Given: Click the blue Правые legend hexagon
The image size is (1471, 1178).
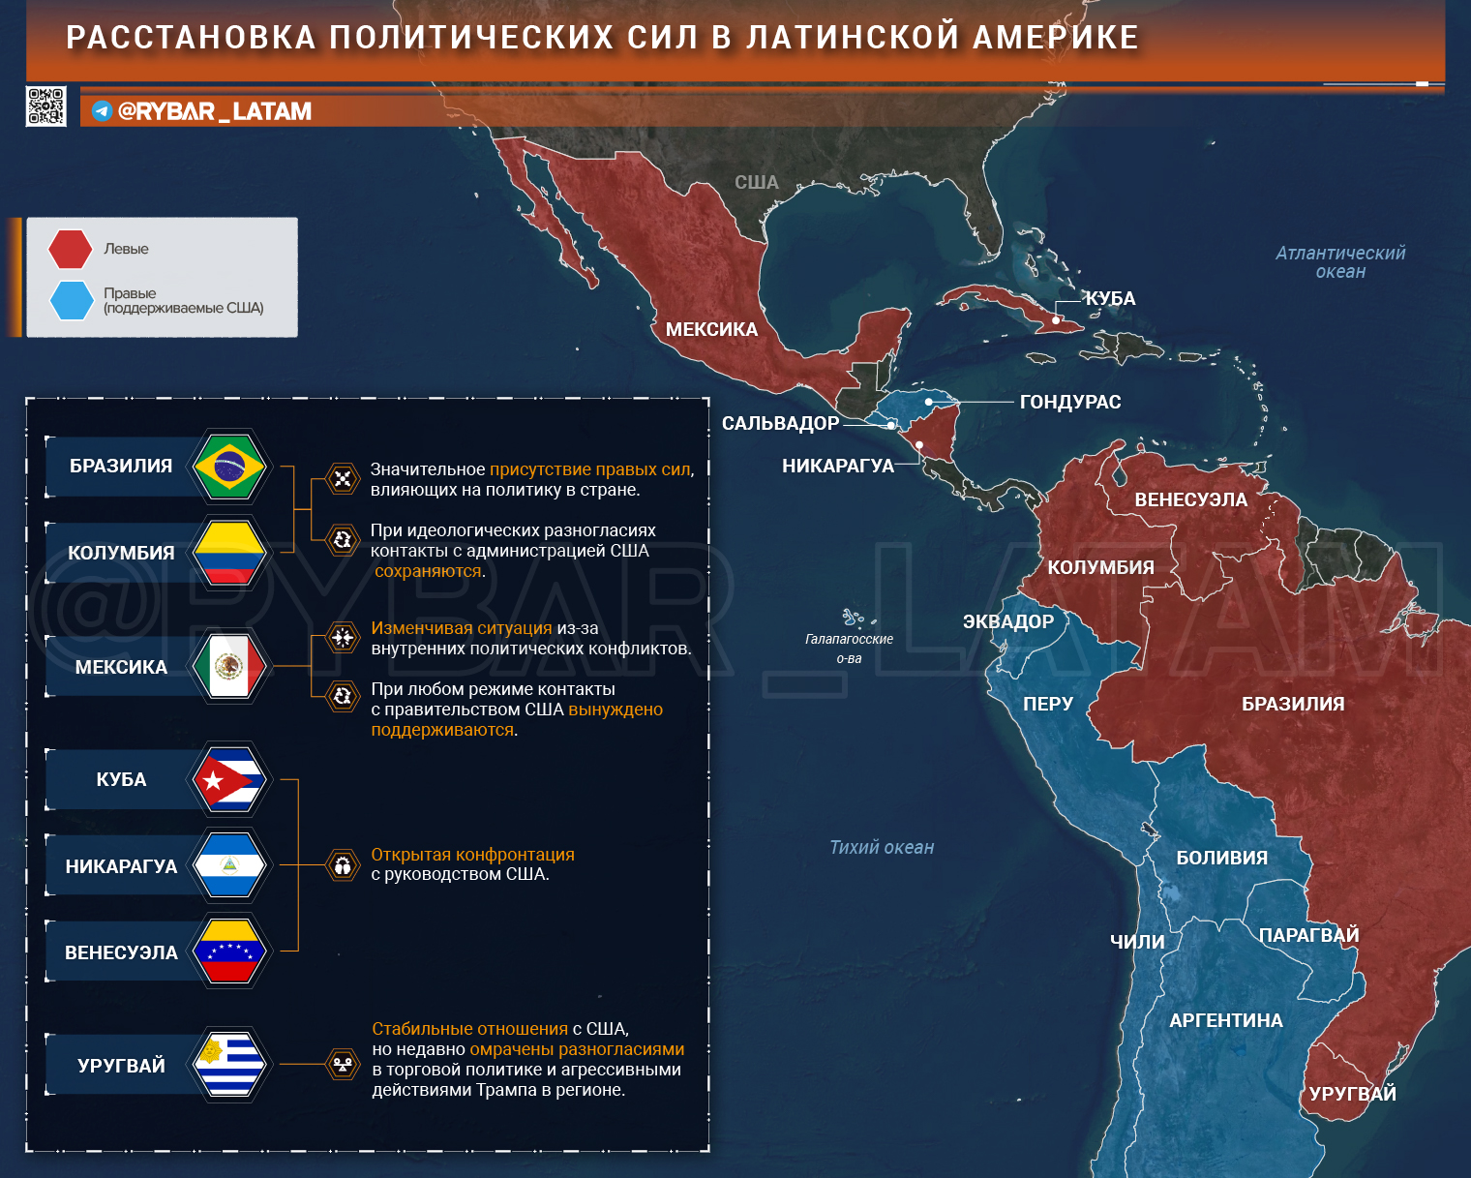Looking at the screenshot, I should (x=71, y=300).
